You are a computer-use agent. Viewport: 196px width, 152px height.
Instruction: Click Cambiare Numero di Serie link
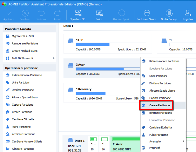[x=27, y=142]
